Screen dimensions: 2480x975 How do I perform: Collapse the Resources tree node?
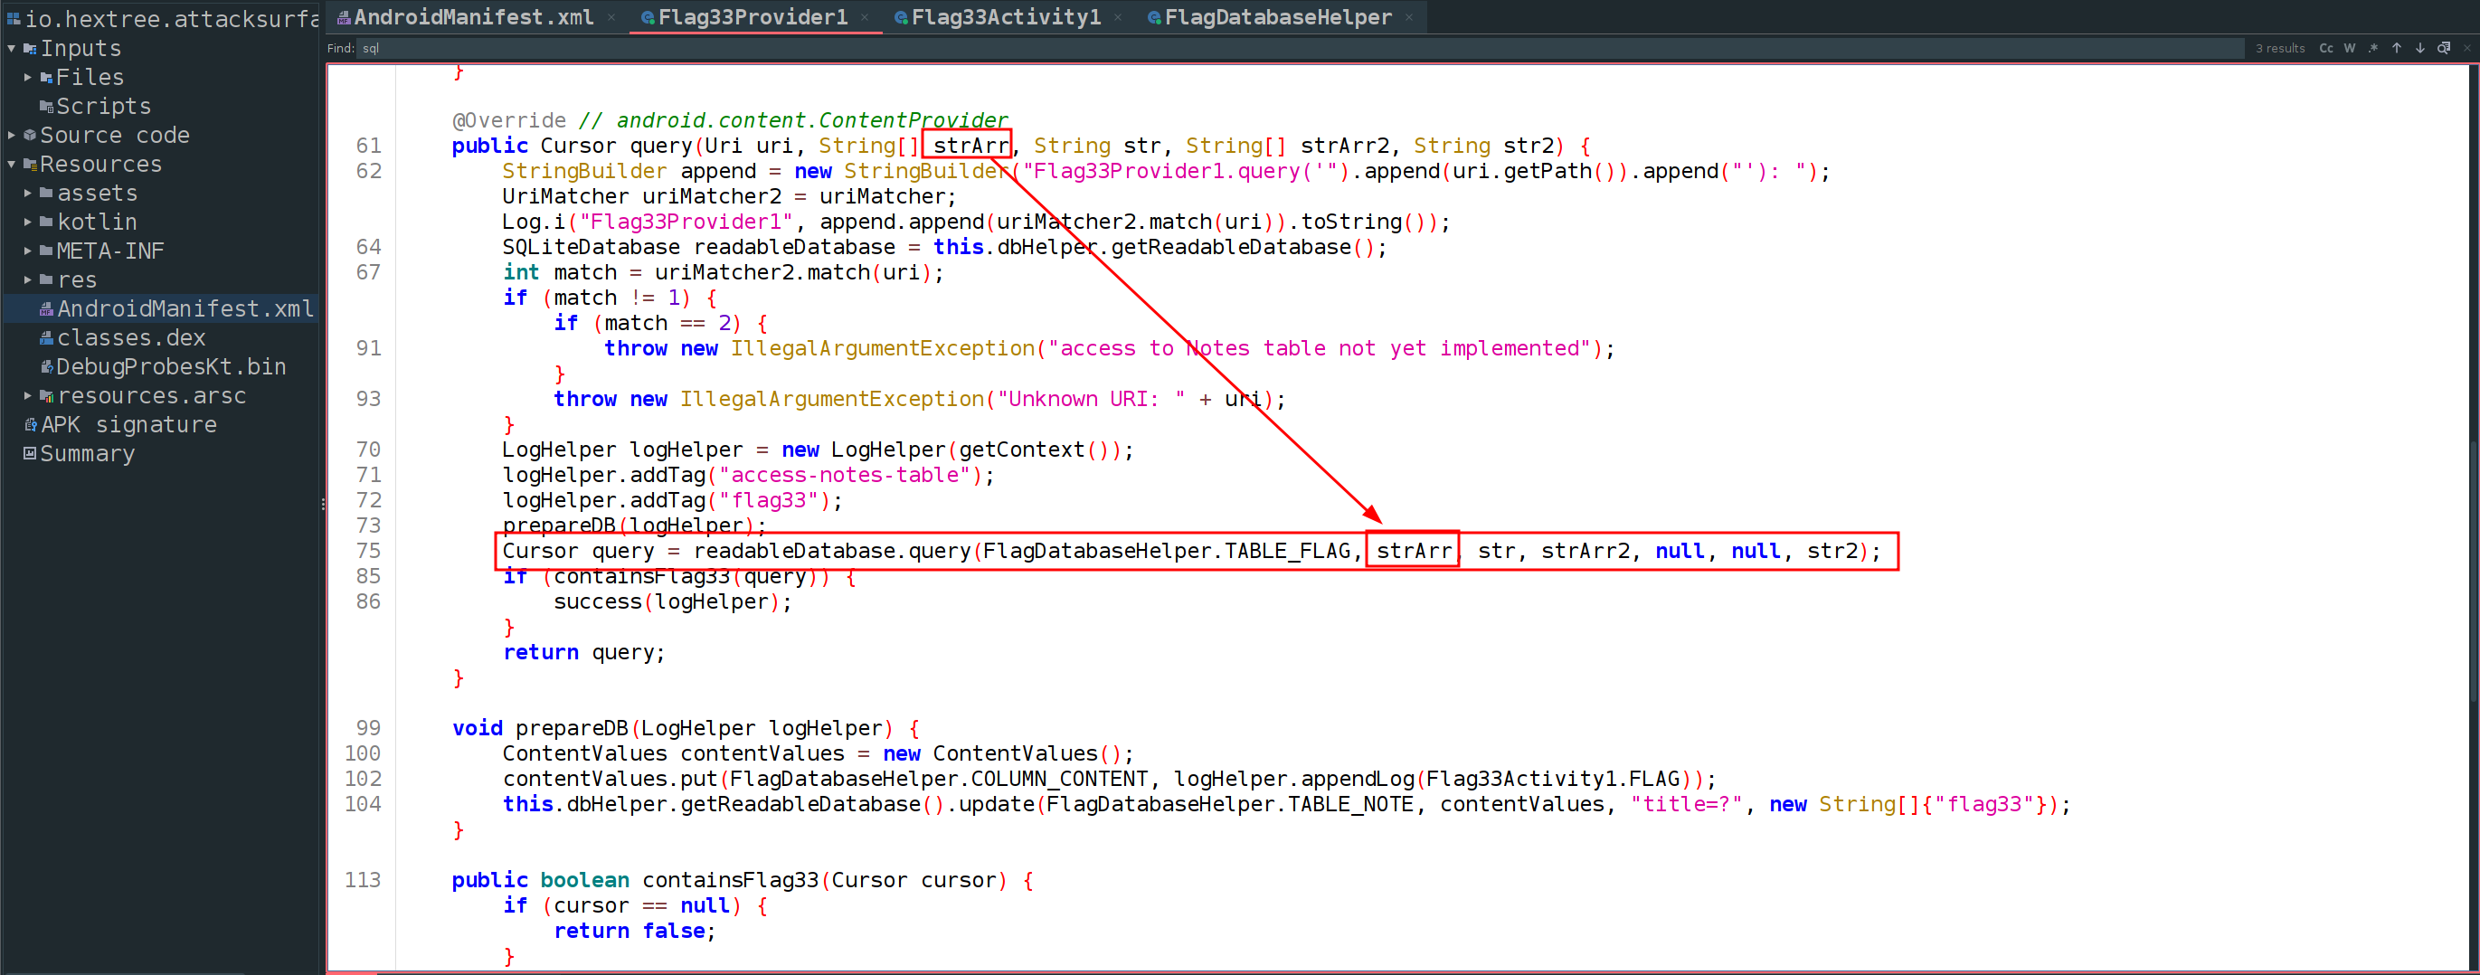coord(12,165)
